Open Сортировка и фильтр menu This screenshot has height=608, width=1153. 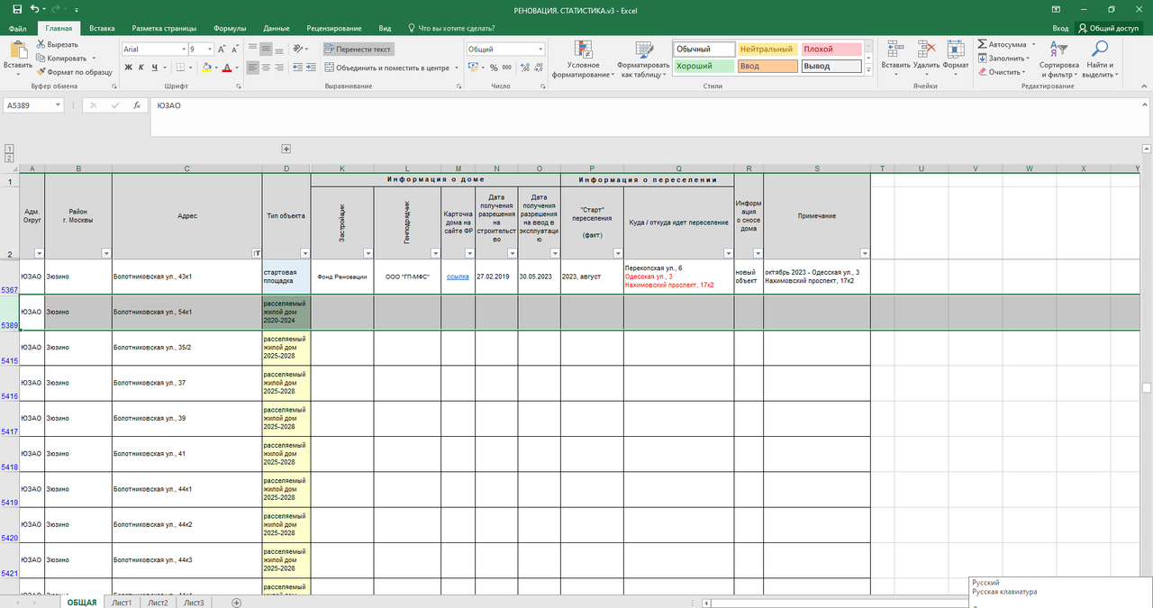tap(1058, 59)
